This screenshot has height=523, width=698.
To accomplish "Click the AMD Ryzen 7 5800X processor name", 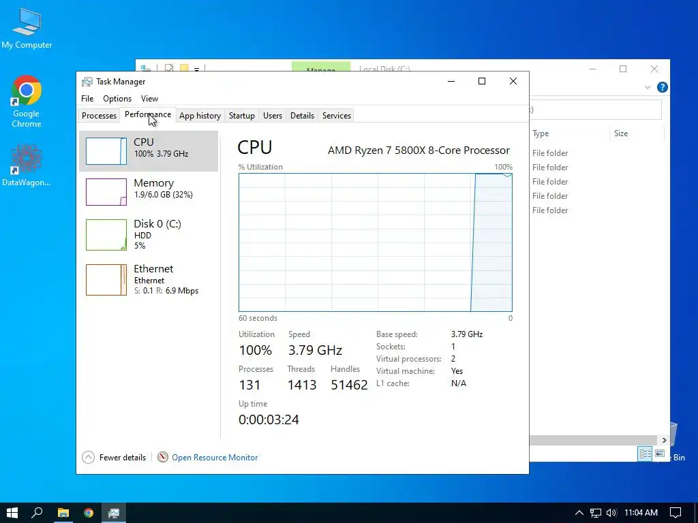I will click(x=419, y=150).
